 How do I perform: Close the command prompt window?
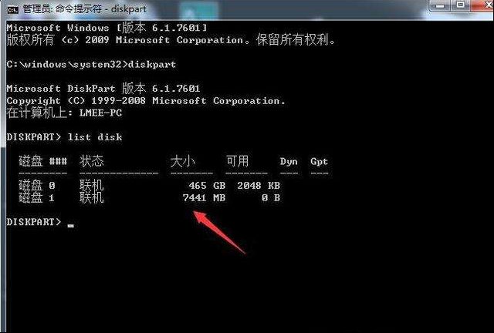tap(485, 5)
